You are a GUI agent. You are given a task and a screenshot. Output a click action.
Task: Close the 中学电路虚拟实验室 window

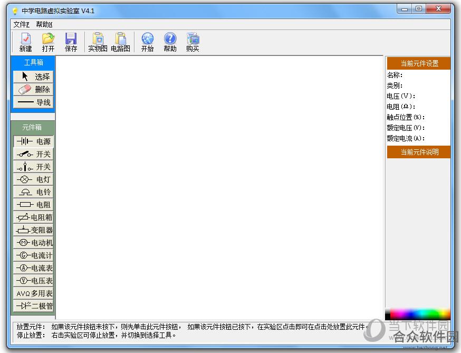pos(438,9)
